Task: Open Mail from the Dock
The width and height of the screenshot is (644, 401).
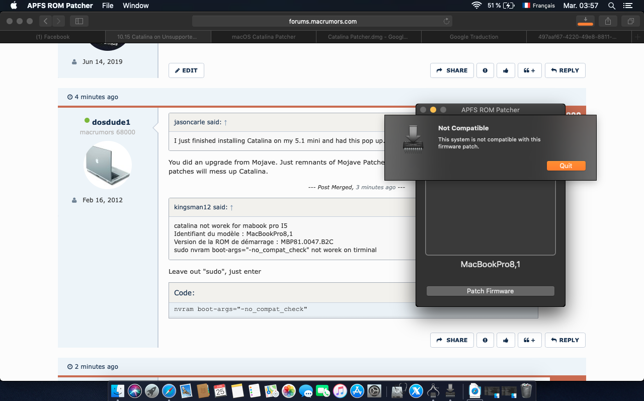Action: tap(186, 390)
